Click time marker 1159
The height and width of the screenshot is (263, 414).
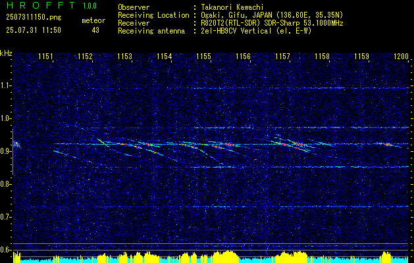pos(362,57)
